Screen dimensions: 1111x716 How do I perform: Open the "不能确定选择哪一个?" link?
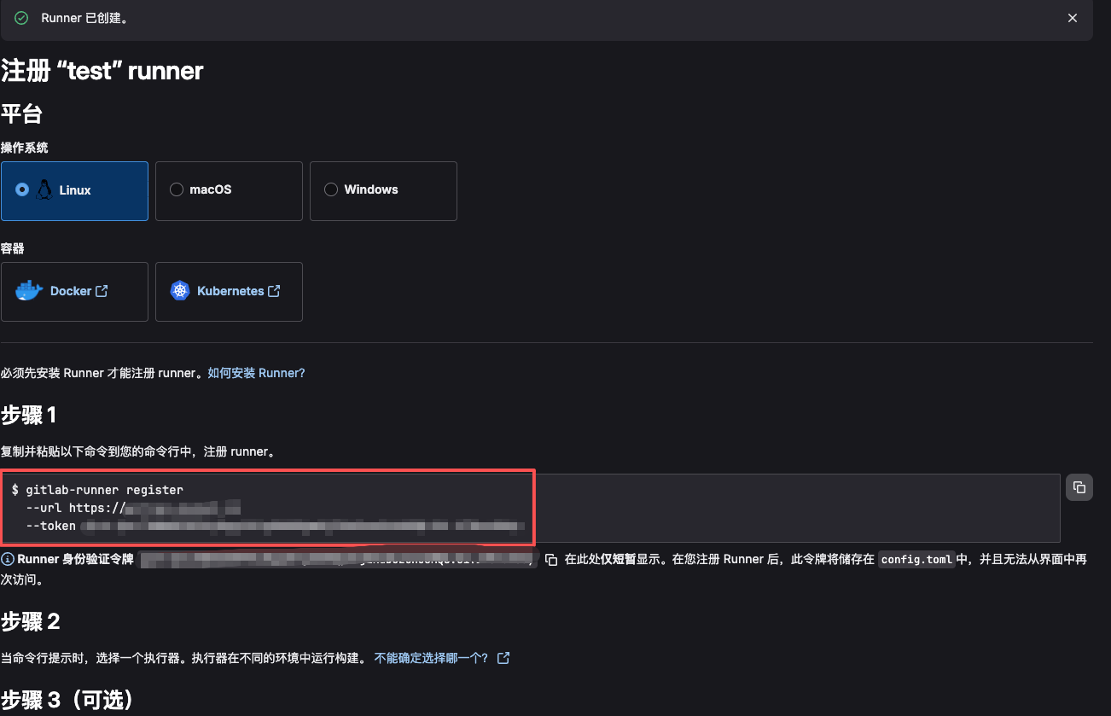click(x=432, y=658)
